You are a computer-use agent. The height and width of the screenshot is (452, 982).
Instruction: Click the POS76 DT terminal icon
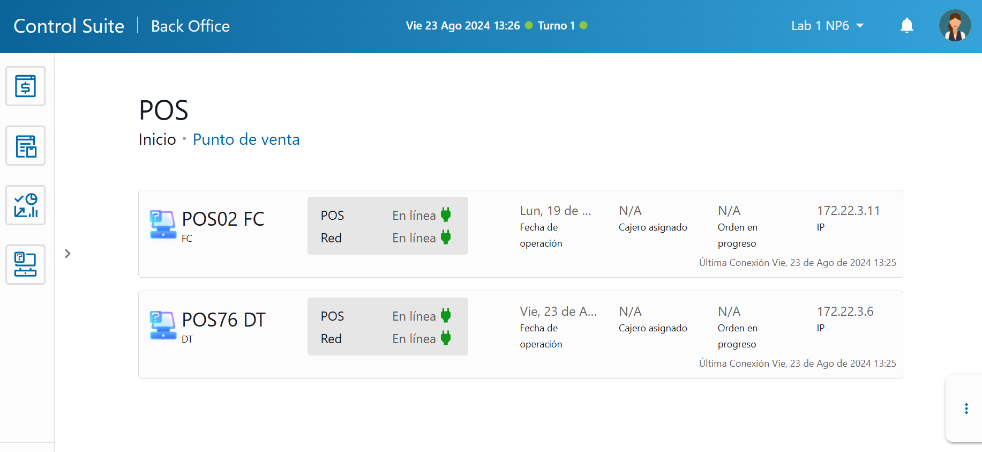pyautogui.click(x=163, y=325)
